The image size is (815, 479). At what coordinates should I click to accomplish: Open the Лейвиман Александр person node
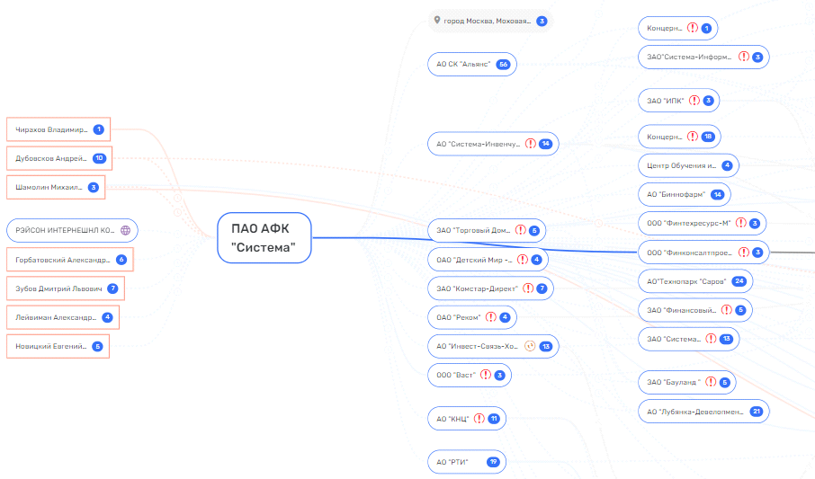[63, 317]
